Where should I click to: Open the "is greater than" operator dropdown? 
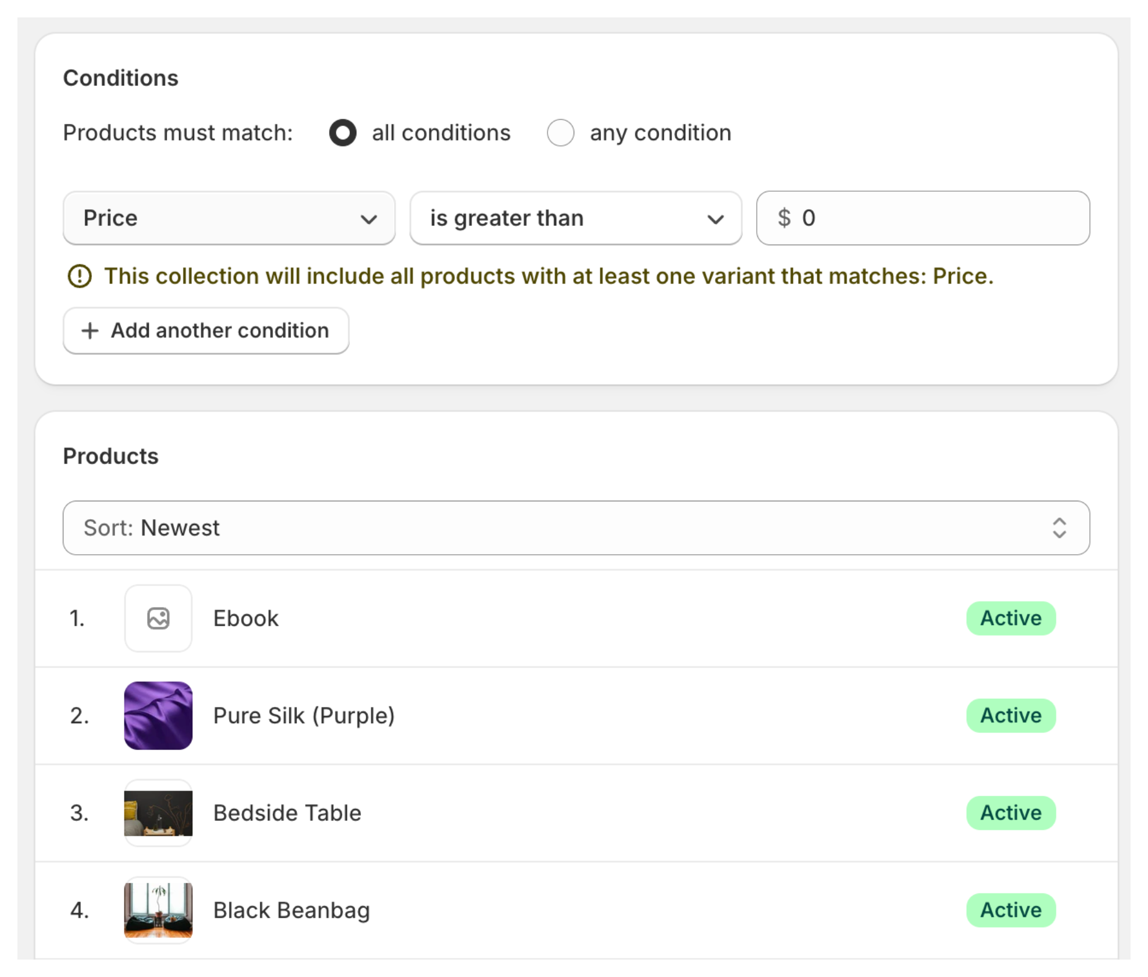click(575, 218)
